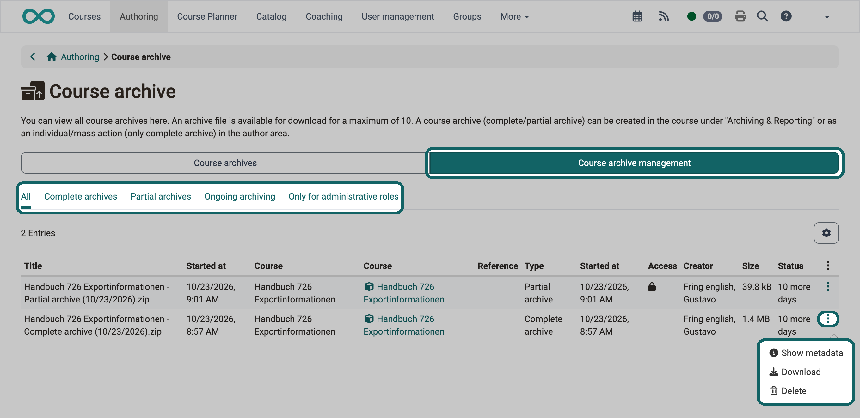Image resolution: width=860 pixels, height=418 pixels.
Task: Open the three-dot menu for the Partial archive row
Action: [828, 286]
